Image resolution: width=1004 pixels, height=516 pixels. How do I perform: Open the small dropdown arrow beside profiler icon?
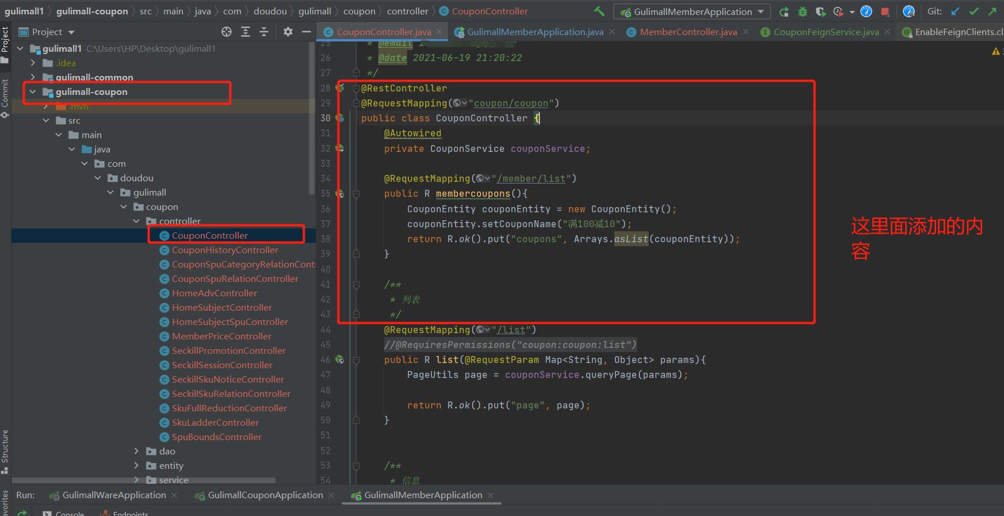coord(852,12)
